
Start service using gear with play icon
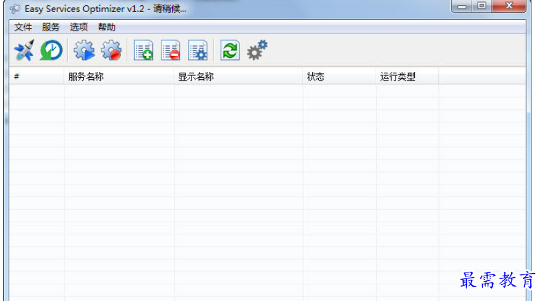pos(84,51)
